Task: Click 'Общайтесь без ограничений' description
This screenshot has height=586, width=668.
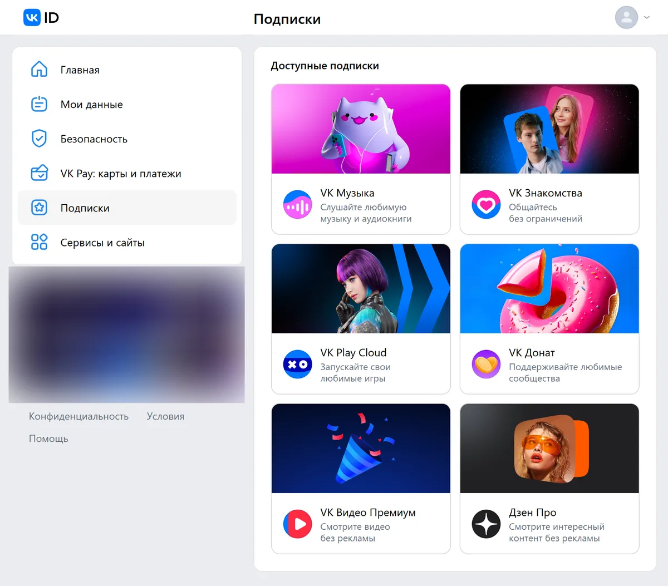Action: click(546, 213)
